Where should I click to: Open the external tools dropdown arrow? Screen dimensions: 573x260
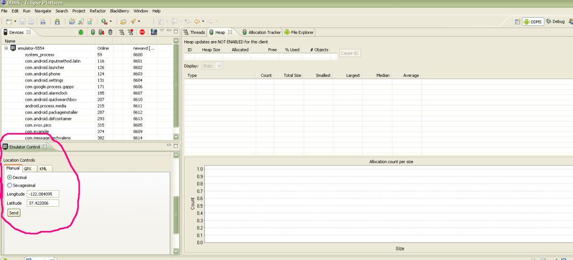point(110,21)
